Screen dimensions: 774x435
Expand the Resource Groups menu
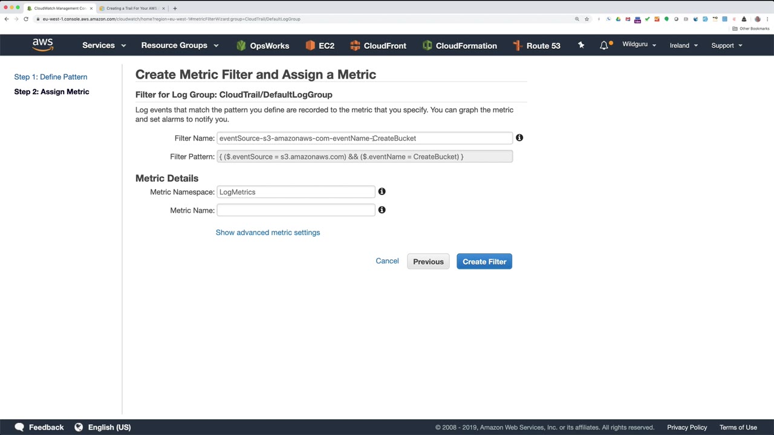click(180, 45)
